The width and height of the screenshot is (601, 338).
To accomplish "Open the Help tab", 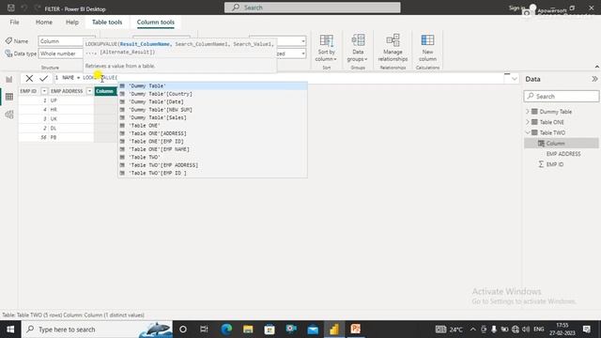I will pyautogui.click(x=72, y=23).
